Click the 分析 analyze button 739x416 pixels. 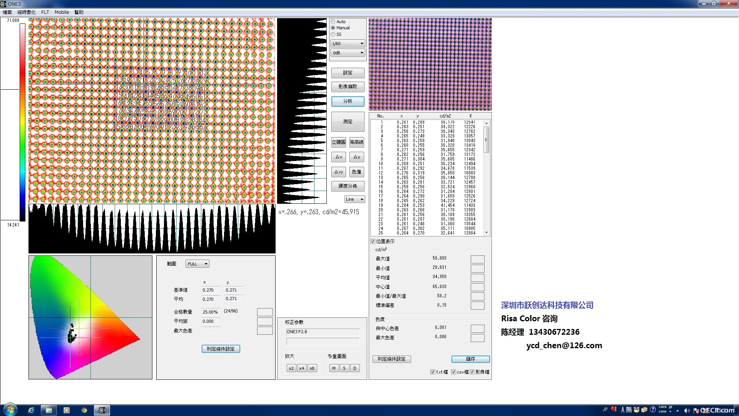[348, 101]
